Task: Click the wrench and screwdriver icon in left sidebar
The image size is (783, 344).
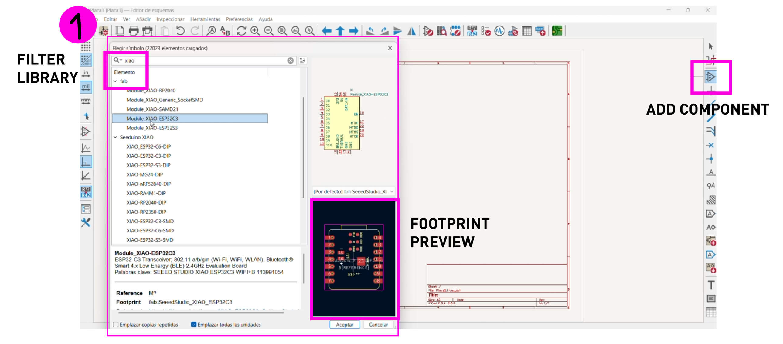Action: [86, 223]
